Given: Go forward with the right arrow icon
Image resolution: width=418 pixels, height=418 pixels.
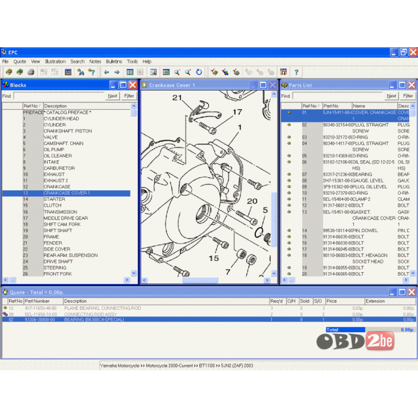Looking at the screenshot, I should (117, 72).
